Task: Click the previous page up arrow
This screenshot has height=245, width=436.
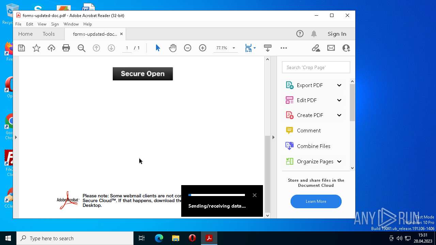Action: tap(96, 48)
